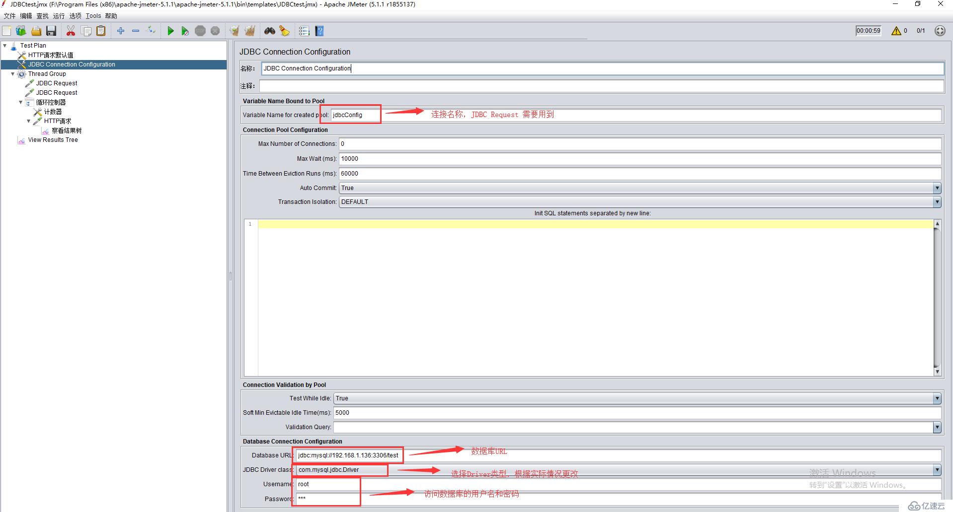Open the Auto Commit dropdown
Image resolution: width=953 pixels, height=512 pixels.
937,188
